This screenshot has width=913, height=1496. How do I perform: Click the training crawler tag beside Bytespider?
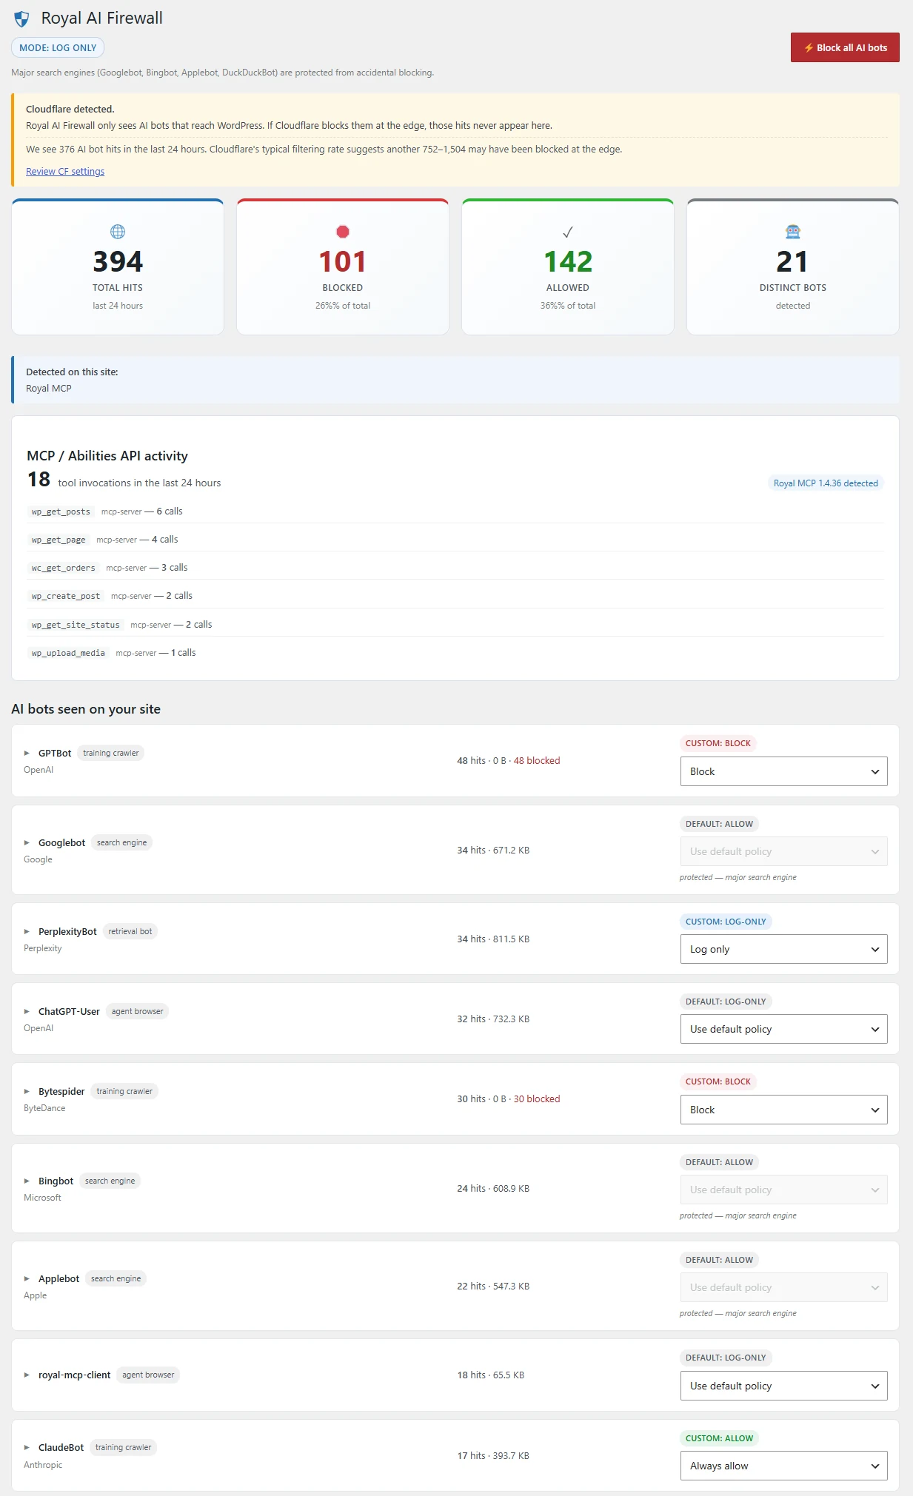pos(124,1091)
